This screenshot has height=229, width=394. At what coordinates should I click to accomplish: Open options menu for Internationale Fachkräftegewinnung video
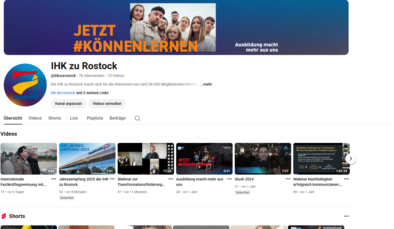[x=54, y=179]
